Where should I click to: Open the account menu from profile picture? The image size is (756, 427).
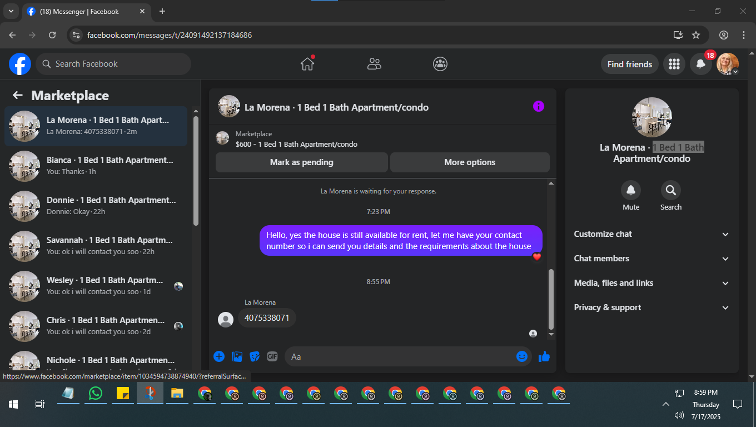point(728,64)
